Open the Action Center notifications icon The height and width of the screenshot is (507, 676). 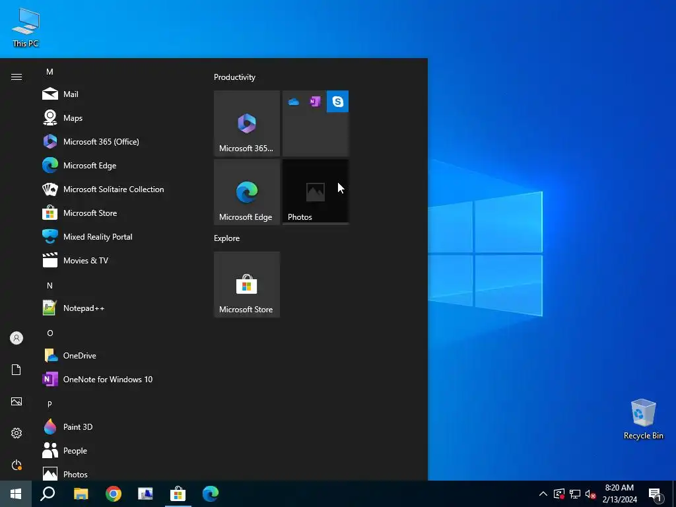pyautogui.click(x=656, y=494)
